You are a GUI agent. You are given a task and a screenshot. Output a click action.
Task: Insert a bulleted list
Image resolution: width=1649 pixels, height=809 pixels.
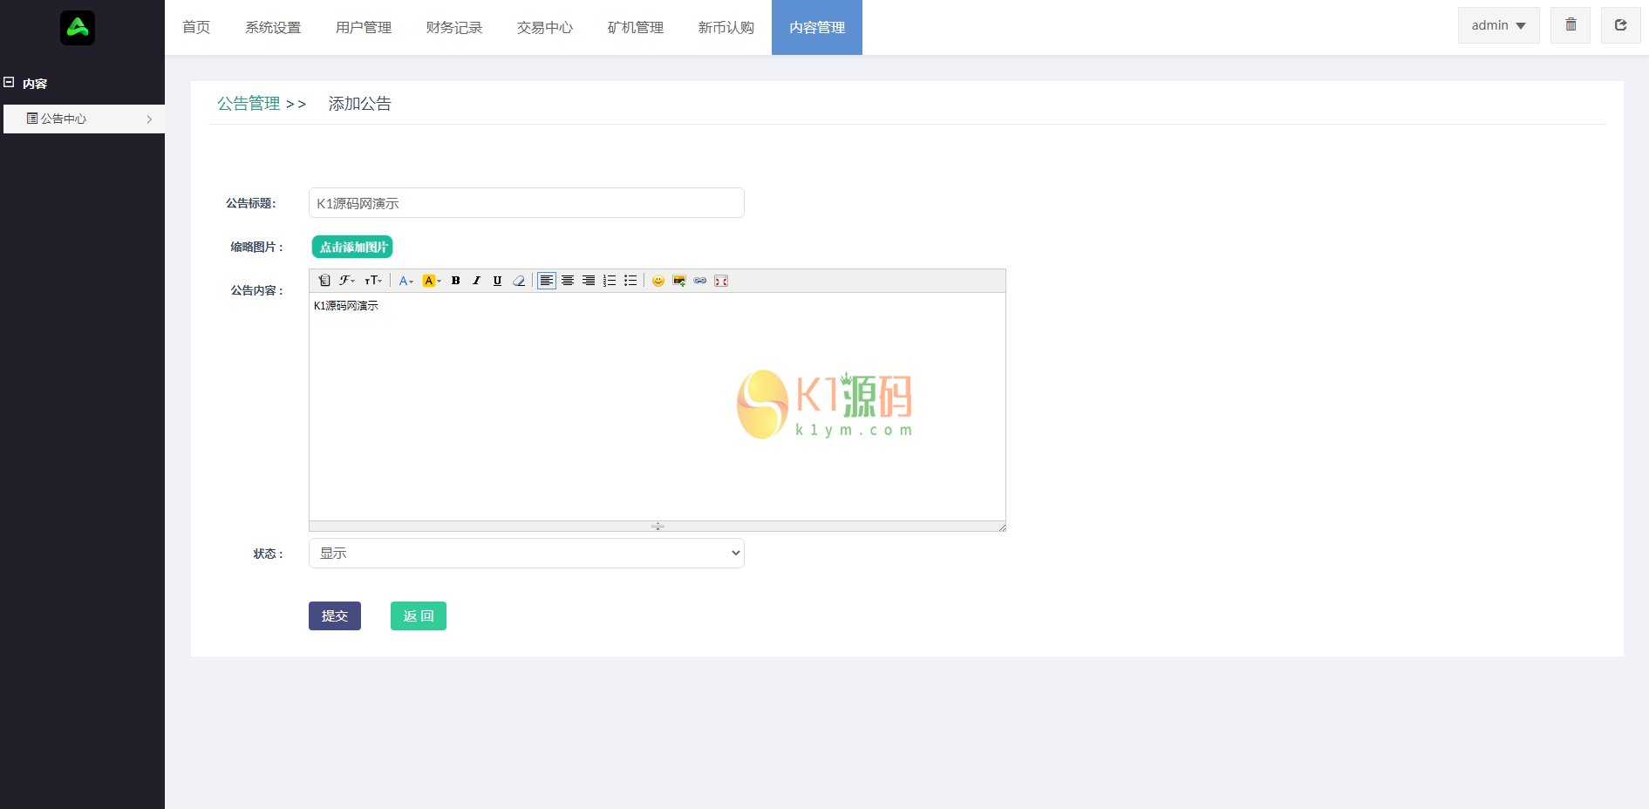click(x=630, y=281)
